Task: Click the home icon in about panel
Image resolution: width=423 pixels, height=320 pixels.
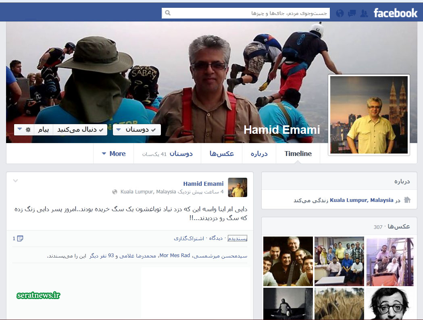Action: [407, 200]
